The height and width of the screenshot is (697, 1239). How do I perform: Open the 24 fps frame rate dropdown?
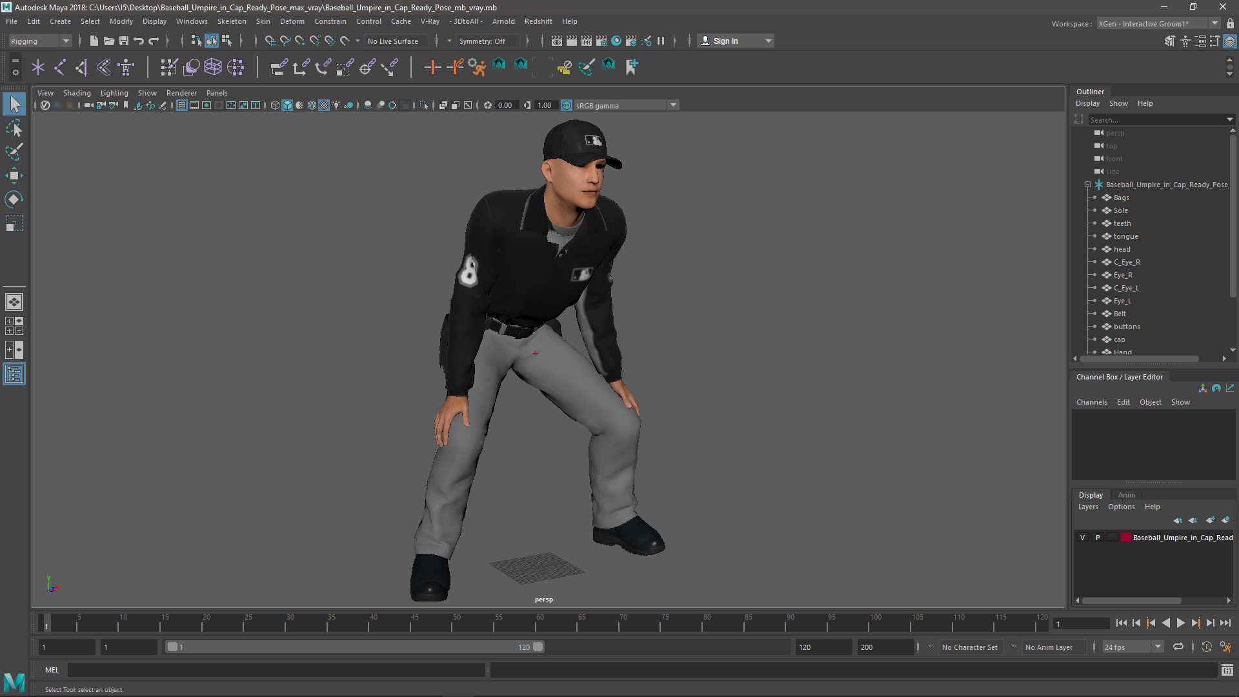(1133, 647)
